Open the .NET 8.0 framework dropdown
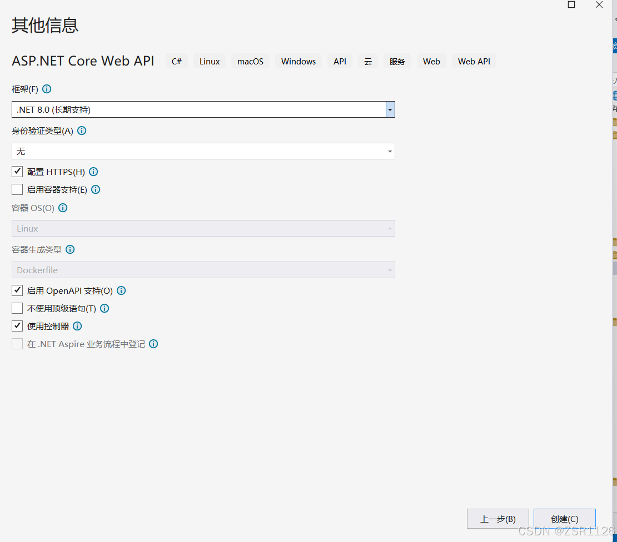 [390, 109]
